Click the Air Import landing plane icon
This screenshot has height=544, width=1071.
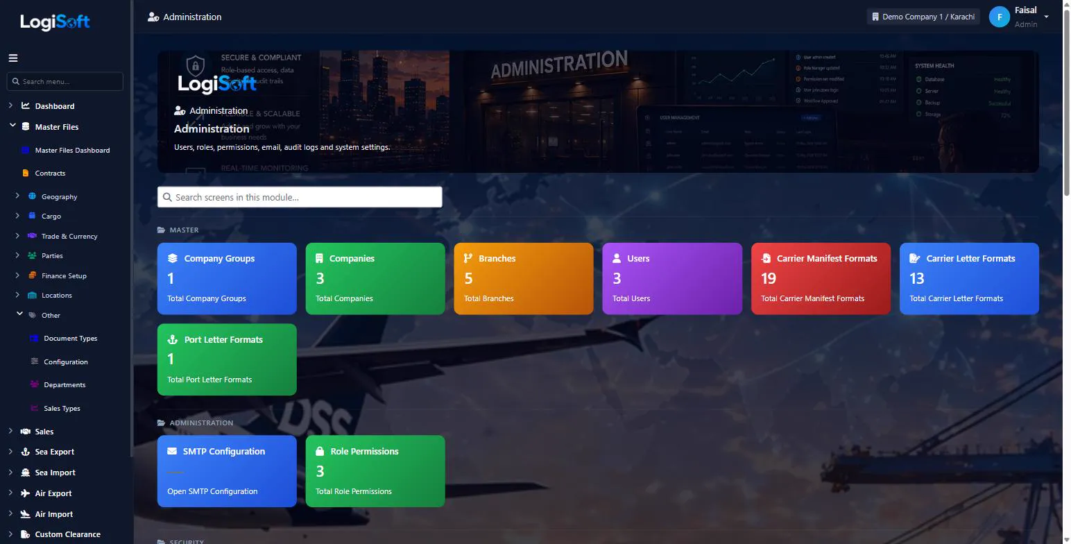(x=26, y=514)
